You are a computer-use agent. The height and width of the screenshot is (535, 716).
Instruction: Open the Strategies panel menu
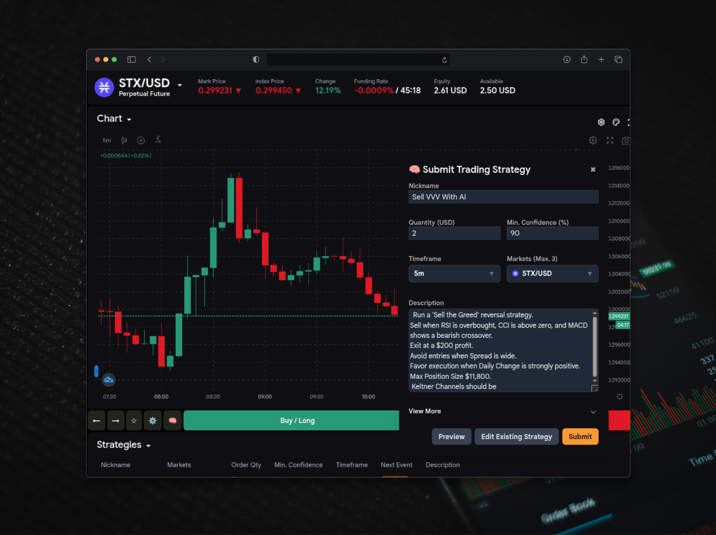coord(123,445)
